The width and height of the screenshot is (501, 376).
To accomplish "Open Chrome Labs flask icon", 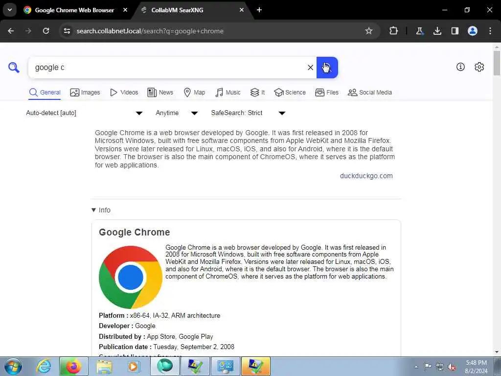I will tap(419, 31).
